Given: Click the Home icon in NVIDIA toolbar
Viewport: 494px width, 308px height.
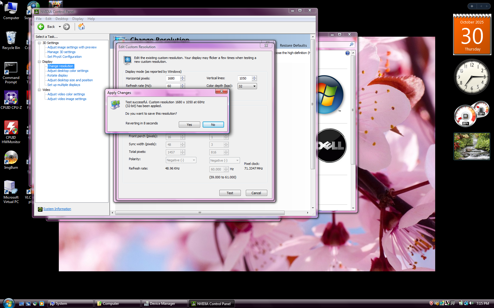Looking at the screenshot, I should (x=81, y=27).
